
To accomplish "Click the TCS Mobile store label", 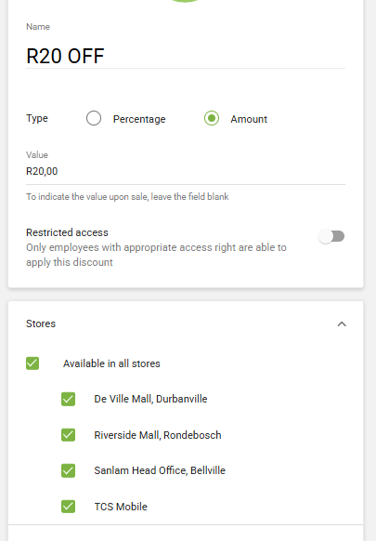I will (x=121, y=507).
